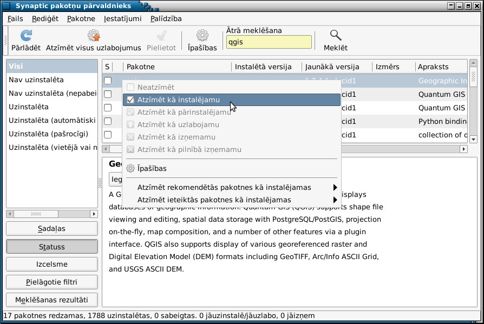Screen dimensions: 484x324
Task: Open the Iestatījumi menu
Action: click(x=122, y=19)
